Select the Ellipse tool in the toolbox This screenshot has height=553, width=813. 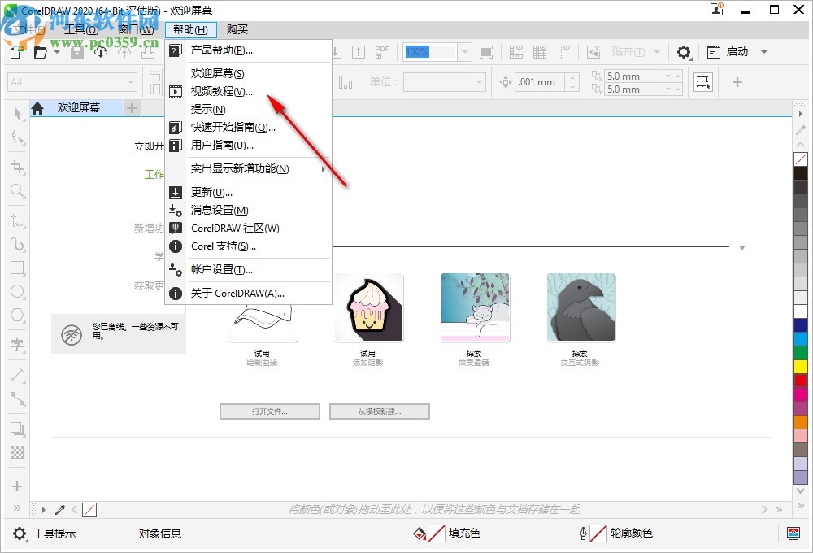tap(16, 291)
